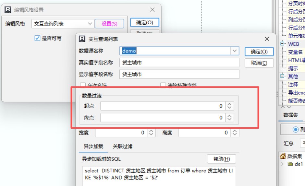Click the 编辑风格设置 title bar app icon
This screenshot has width=305, height=186.
pyautogui.click(x=8, y=10)
